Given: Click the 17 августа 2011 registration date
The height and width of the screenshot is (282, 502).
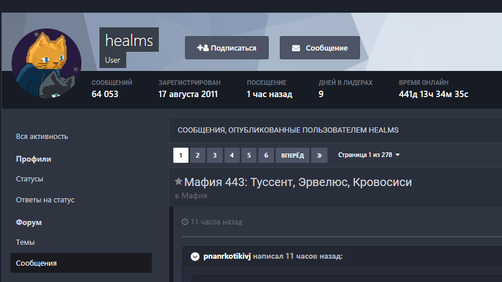Looking at the screenshot, I should coord(188,94).
